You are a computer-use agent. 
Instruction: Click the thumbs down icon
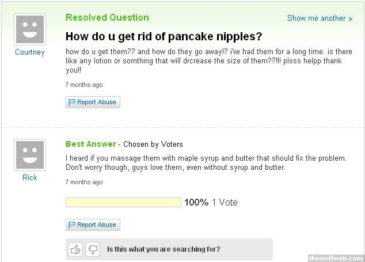pyautogui.click(x=93, y=249)
